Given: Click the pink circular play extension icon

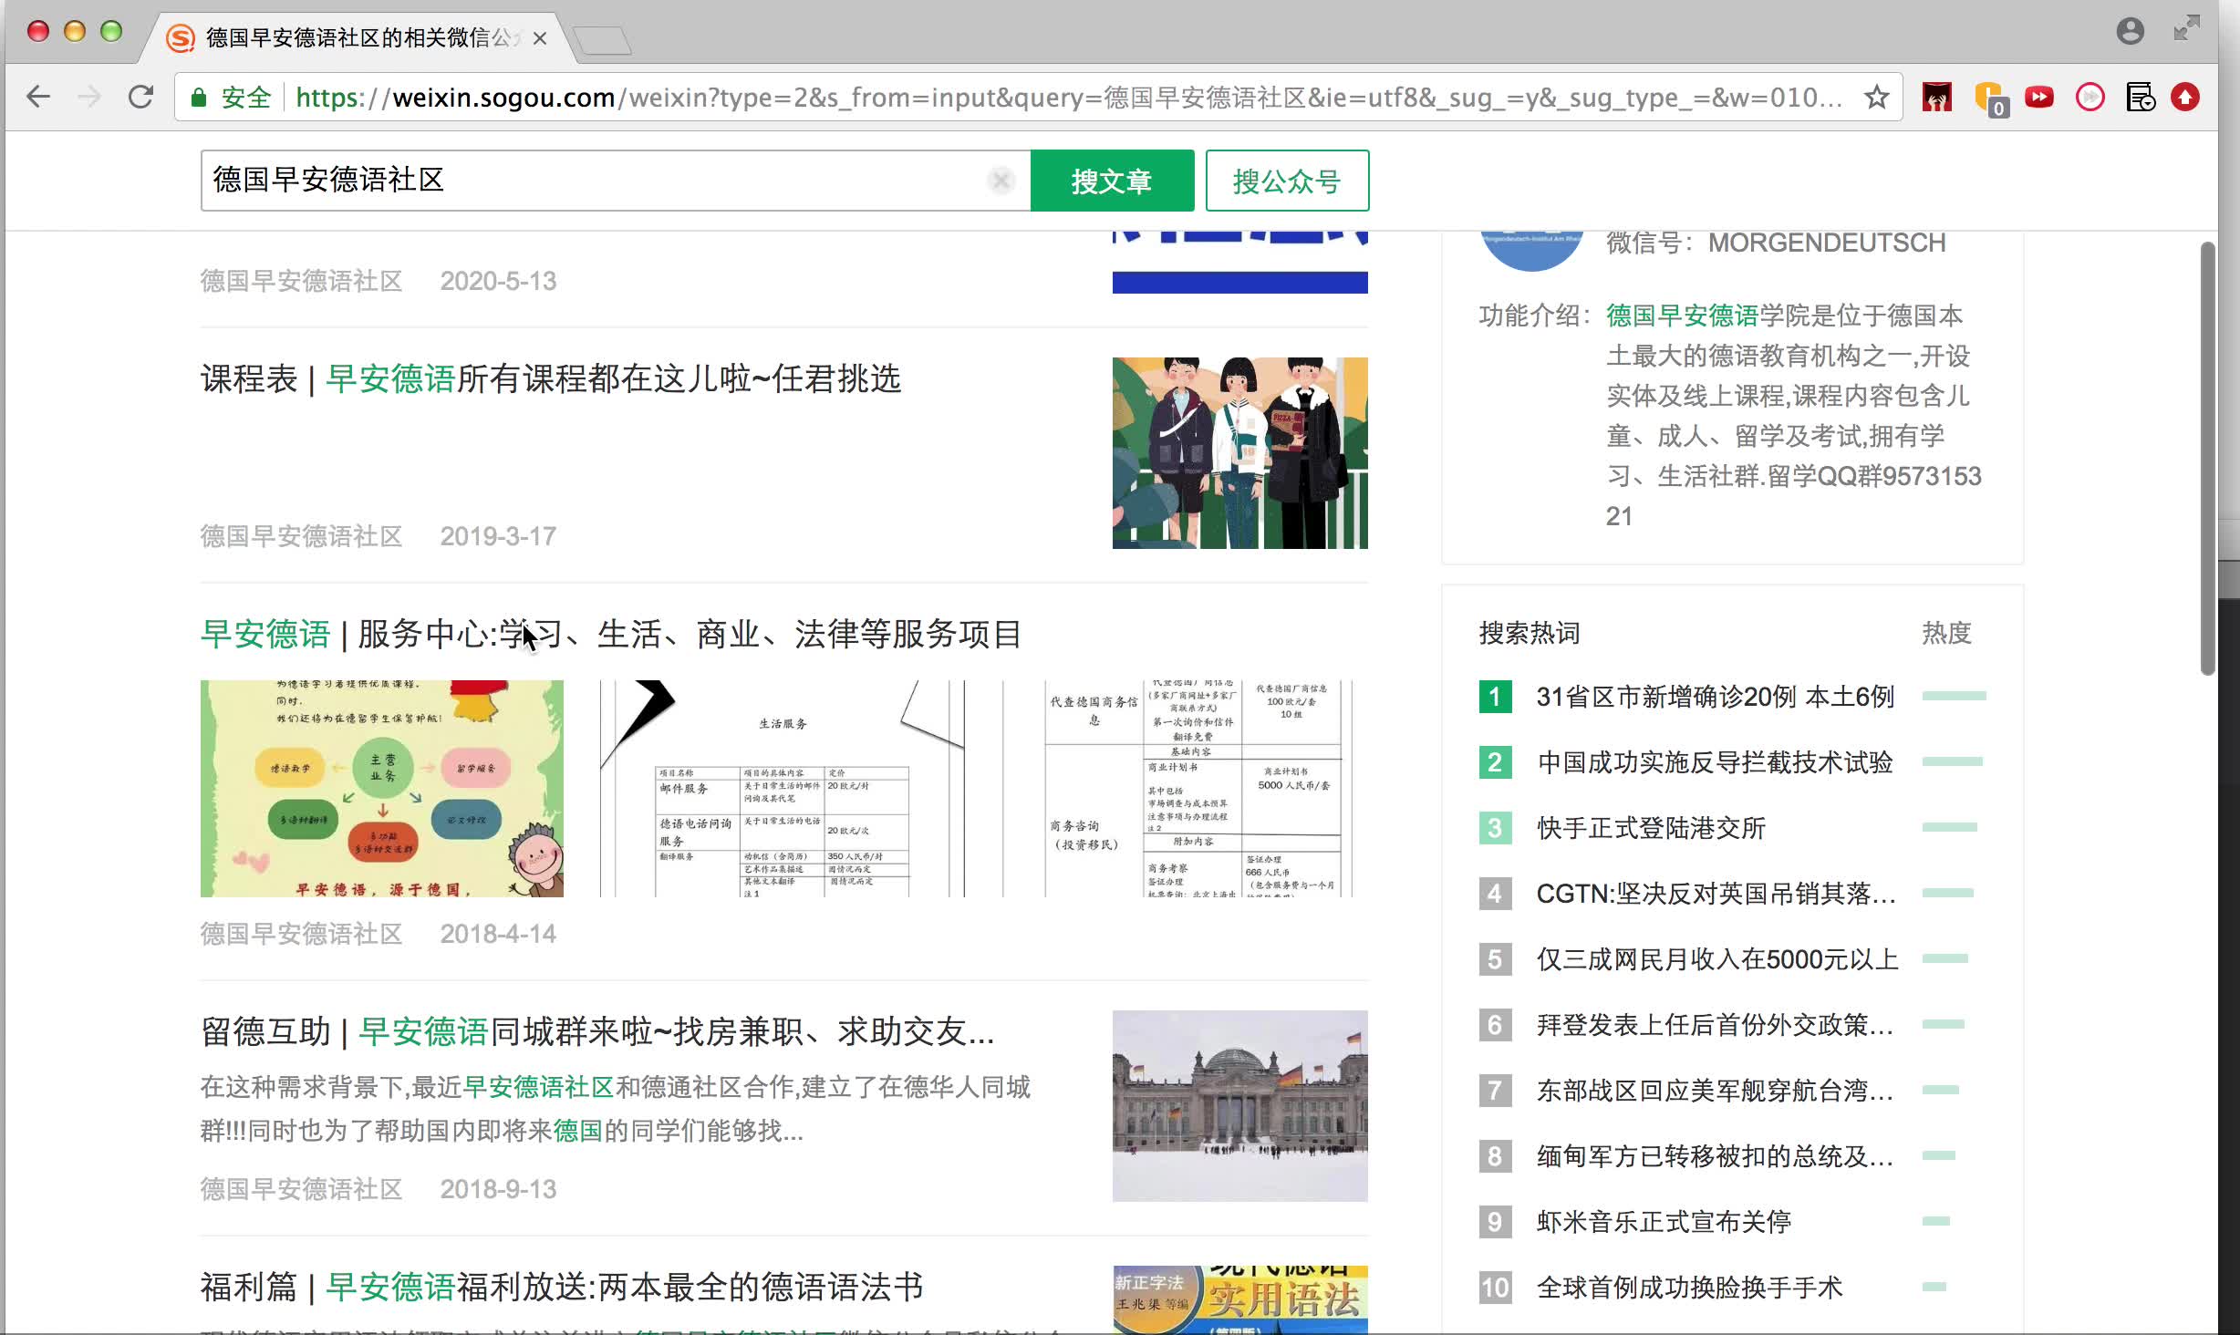Looking at the screenshot, I should pos(2090,97).
